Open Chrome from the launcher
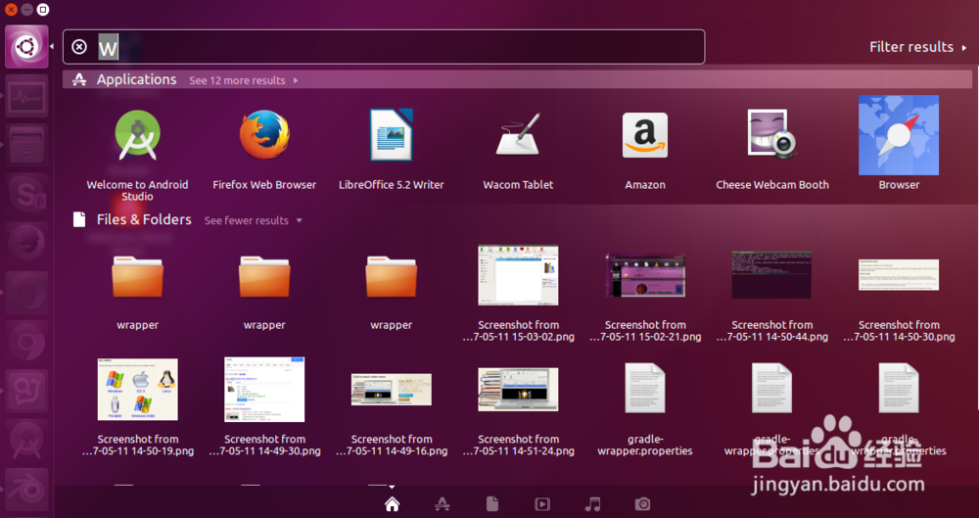The height and width of the screenshot is (518, 979). [x=26, y=342]
